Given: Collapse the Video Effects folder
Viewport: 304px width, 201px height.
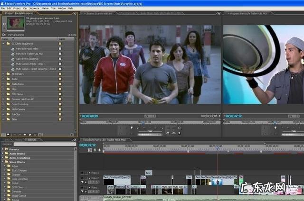Looking at the screenshot, I should pyautogui.click(x=3, y=162).
